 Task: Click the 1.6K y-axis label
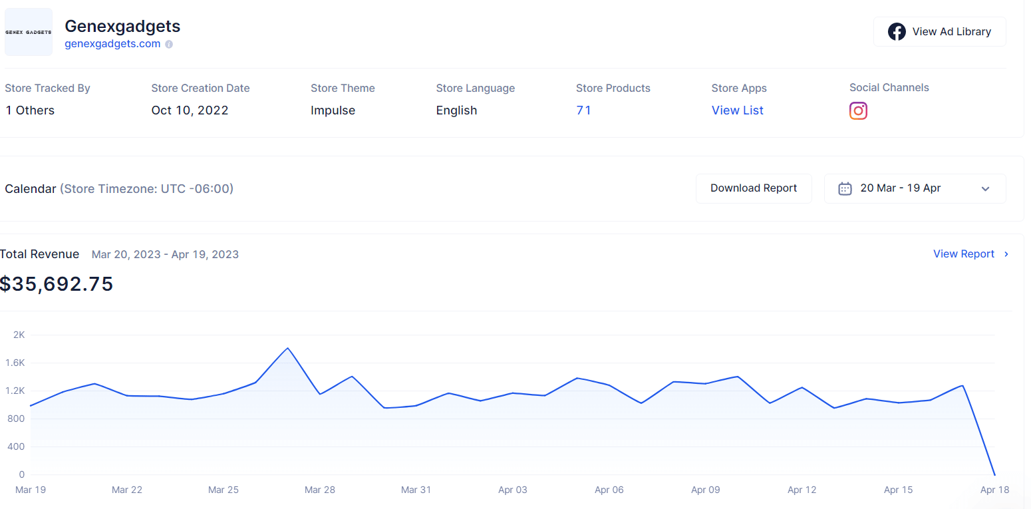click(x=15, y=363)
